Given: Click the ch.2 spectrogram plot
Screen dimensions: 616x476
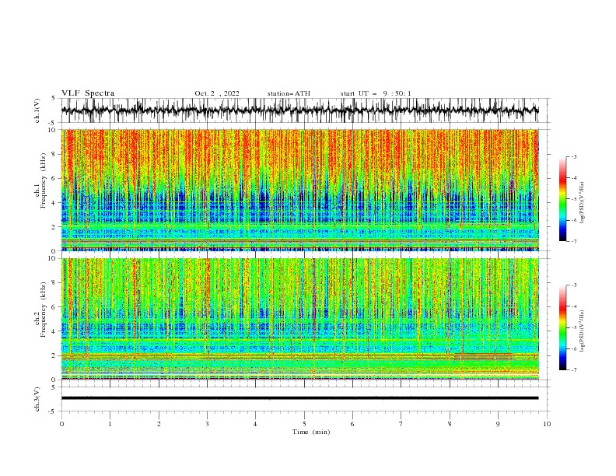Looking at the screenshot, I should coord(300,319).
